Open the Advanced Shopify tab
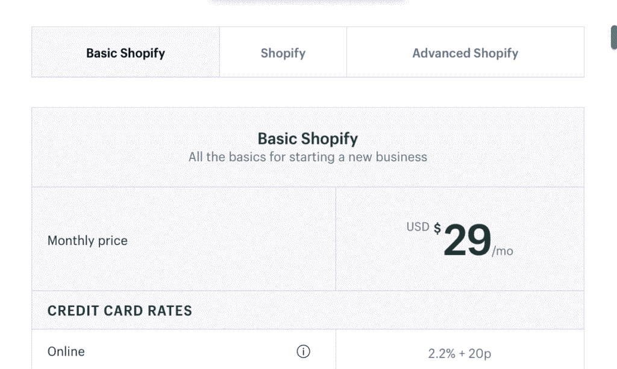The height and width of the screenshot is (369, 617). pyautogui.click(x=465, y=53)
